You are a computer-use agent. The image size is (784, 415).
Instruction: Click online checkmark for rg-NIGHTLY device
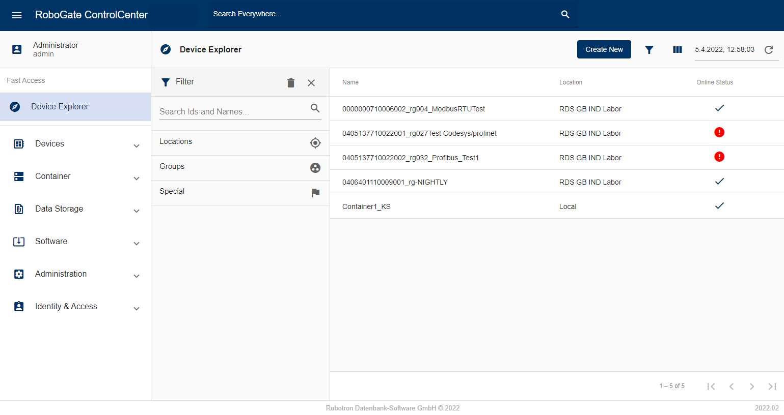pos(719,181)
